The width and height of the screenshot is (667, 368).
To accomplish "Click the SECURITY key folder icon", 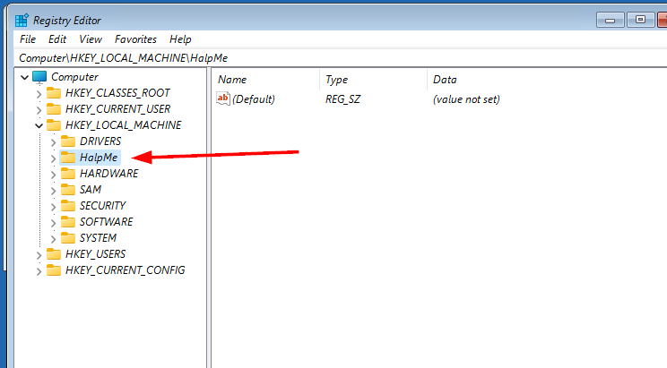I will click(68, 206).
